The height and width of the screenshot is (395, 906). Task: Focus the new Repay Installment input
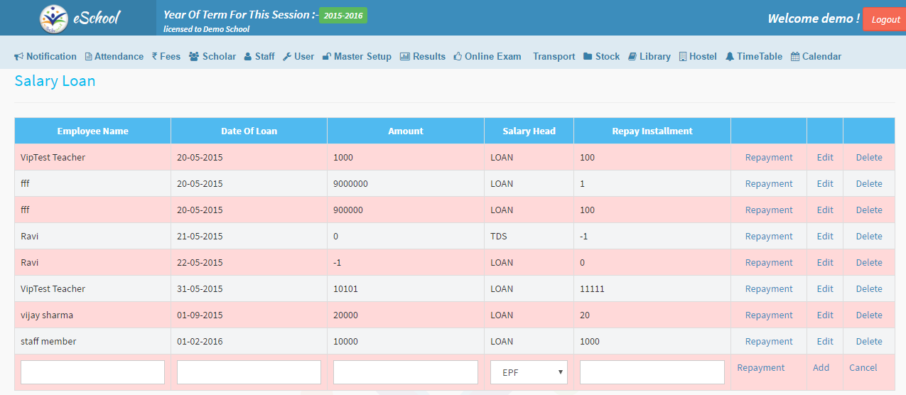tap(652, 372)
